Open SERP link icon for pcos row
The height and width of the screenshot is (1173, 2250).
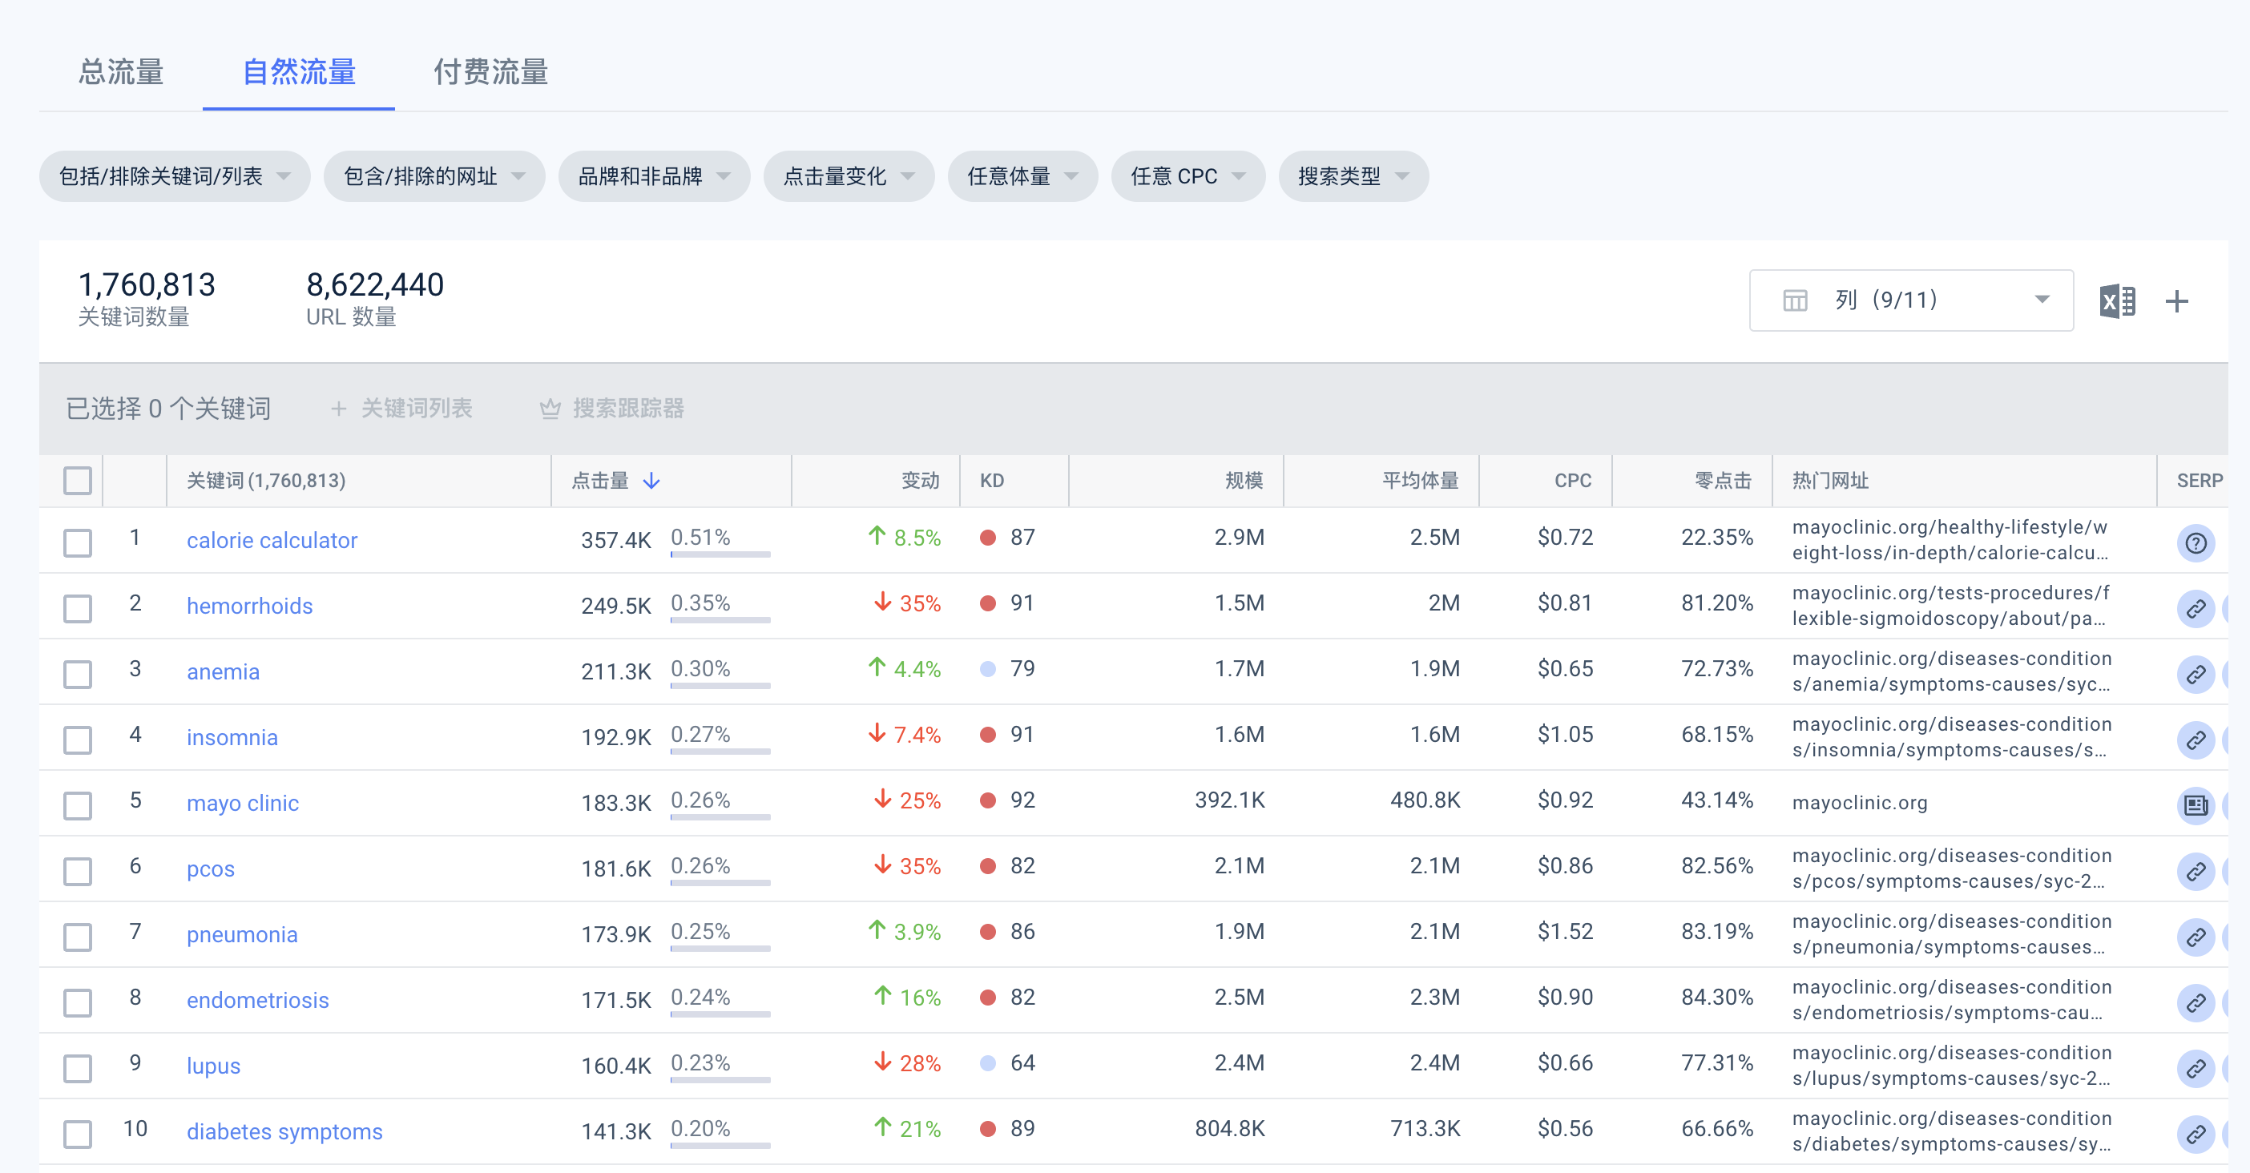[2195, 872]
